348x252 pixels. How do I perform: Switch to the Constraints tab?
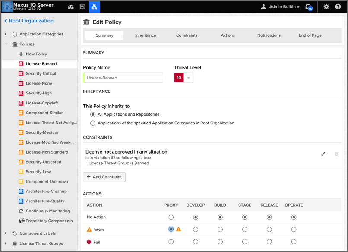(x=187, y=35)
